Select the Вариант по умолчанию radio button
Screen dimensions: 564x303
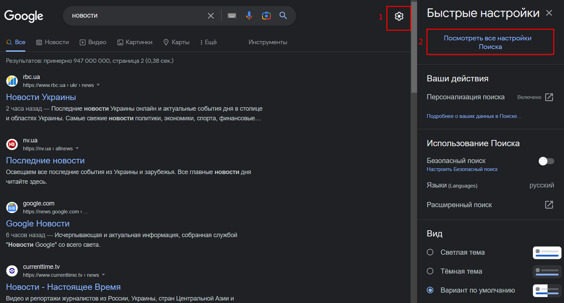point(430,290)
